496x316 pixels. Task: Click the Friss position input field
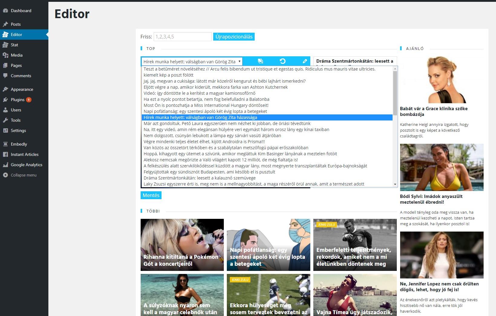tap(182, 37)
